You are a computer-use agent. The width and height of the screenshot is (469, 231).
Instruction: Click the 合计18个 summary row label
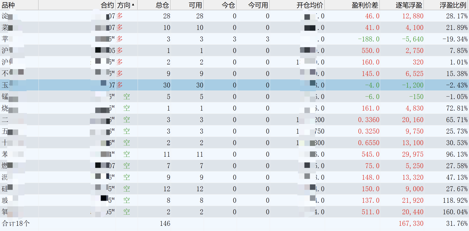pos(16,224)
